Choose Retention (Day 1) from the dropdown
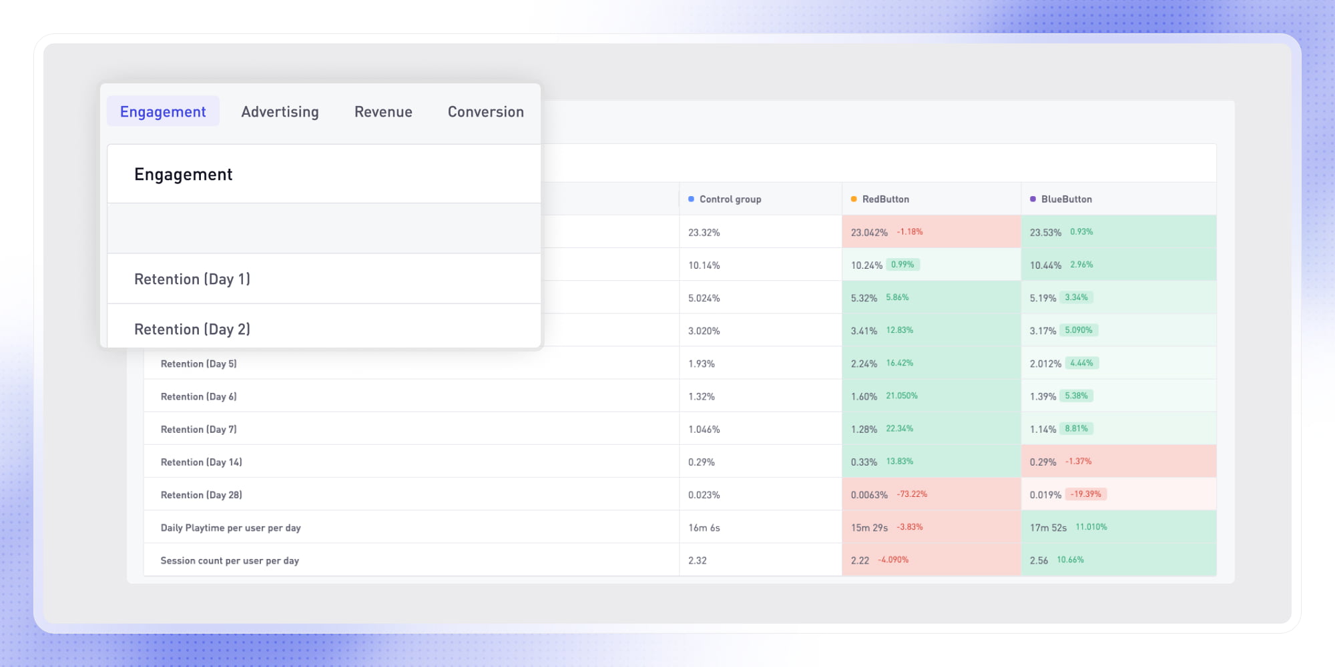1335x667 pixels. tap(192, 279)
